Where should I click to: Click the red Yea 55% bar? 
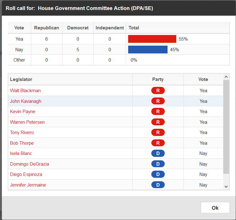click(152, 39)
